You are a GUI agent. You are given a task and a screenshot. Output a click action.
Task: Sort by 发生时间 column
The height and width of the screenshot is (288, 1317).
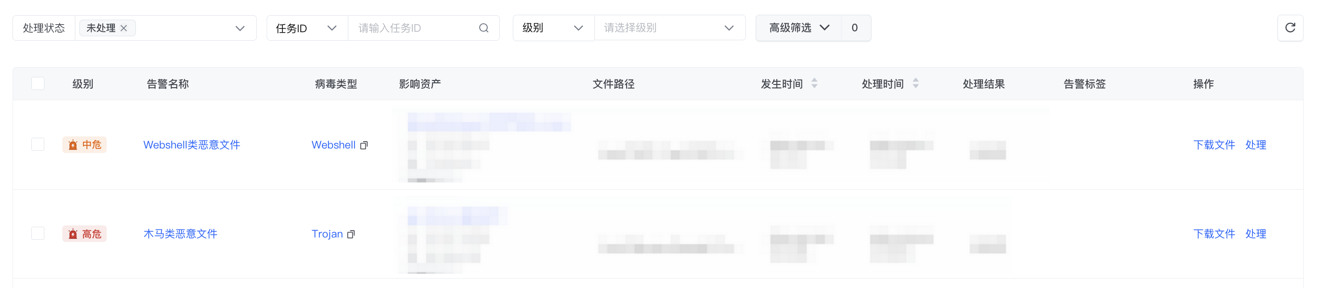tap(814, 83)
